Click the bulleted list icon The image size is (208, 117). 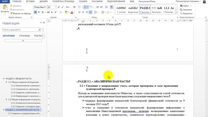click(79, 7)
